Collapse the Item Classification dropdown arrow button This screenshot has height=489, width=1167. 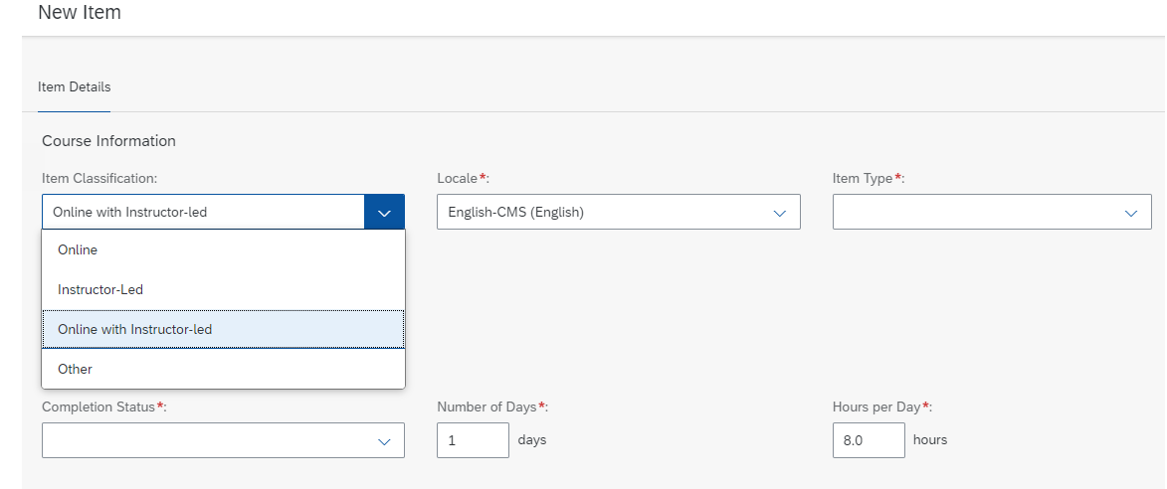tap(384, 212)
